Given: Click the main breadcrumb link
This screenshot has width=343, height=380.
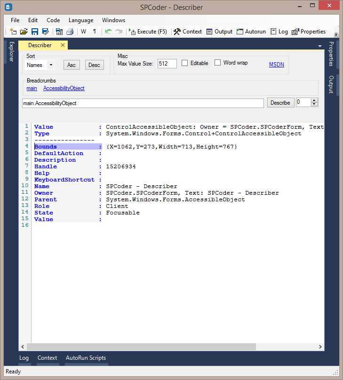Looking at the screenshot, I should pos(32,88).
